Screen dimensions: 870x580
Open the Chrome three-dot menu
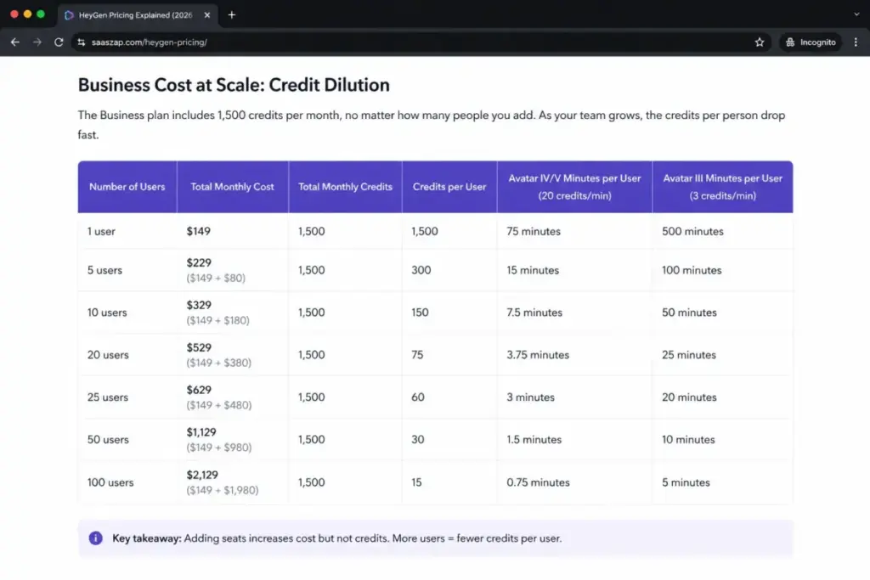(x=856, y=42)
